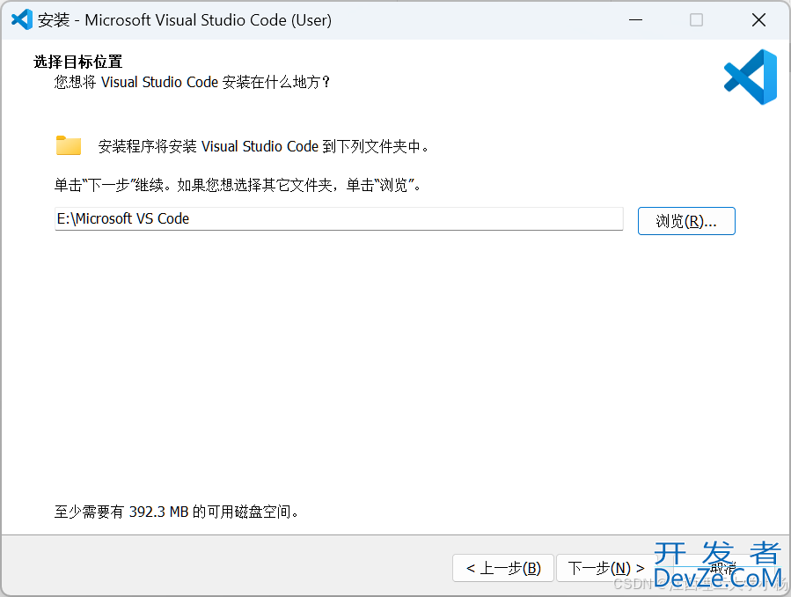
Task: Click the large VS Code logo in the header
Action: (x=751, y=77)
